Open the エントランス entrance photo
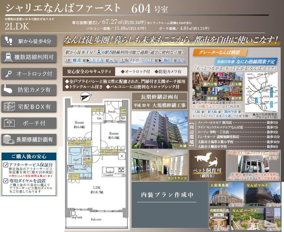This screenshot has height=232, width=284. [159, 165]
